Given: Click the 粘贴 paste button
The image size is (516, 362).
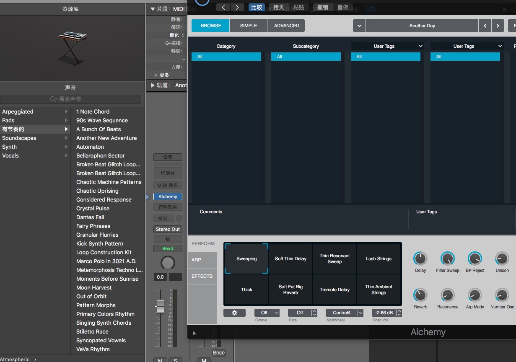Looking at the screenshot, I should pos(299,7).
